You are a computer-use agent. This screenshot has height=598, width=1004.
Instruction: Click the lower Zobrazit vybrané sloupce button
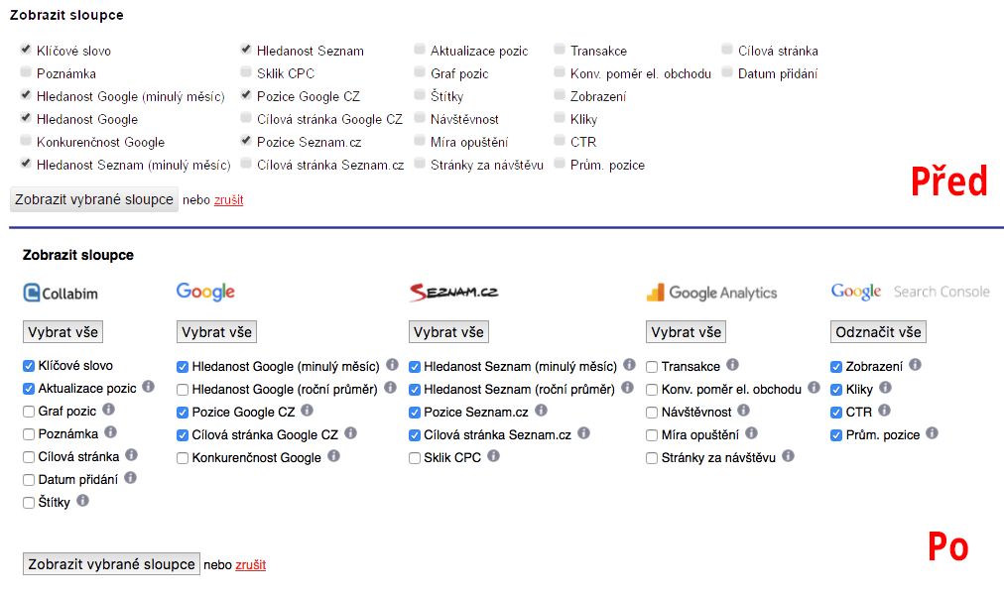111,564
